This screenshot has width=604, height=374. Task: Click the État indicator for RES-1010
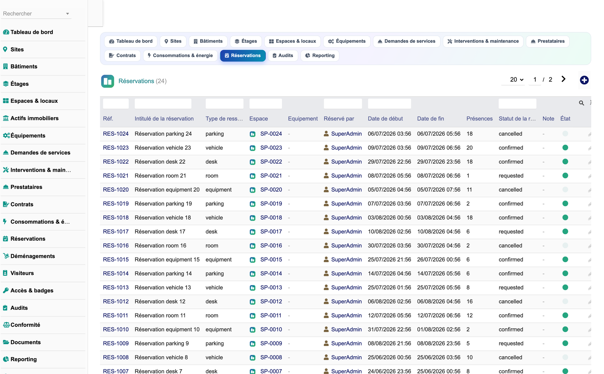(565, 329)
